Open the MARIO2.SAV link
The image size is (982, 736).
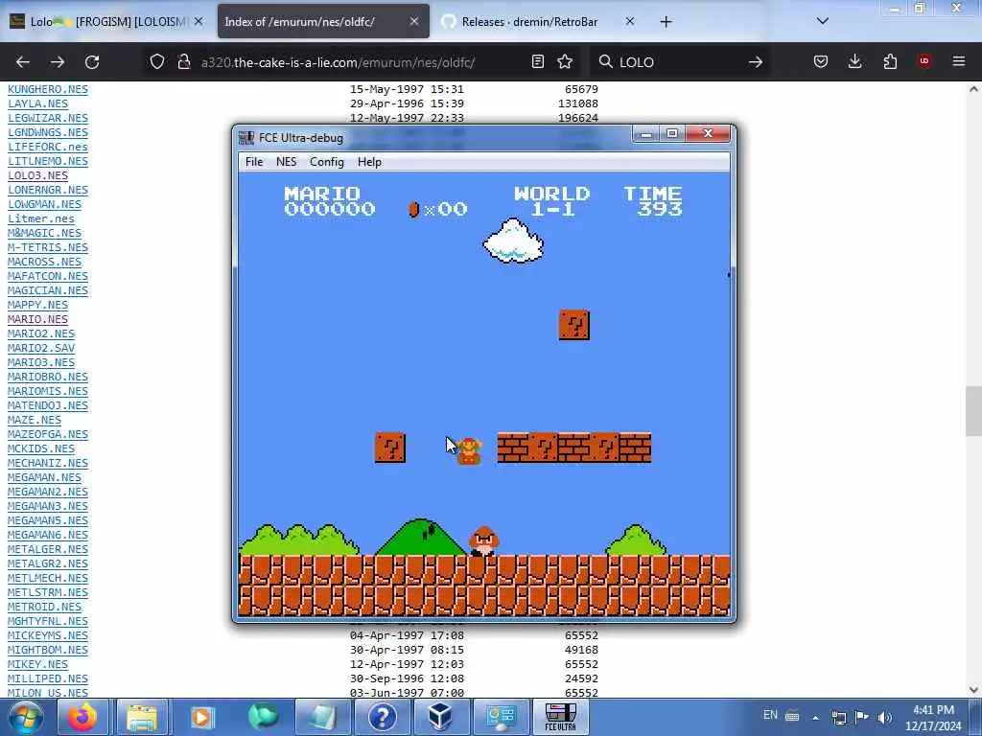[x=40, y=348]
